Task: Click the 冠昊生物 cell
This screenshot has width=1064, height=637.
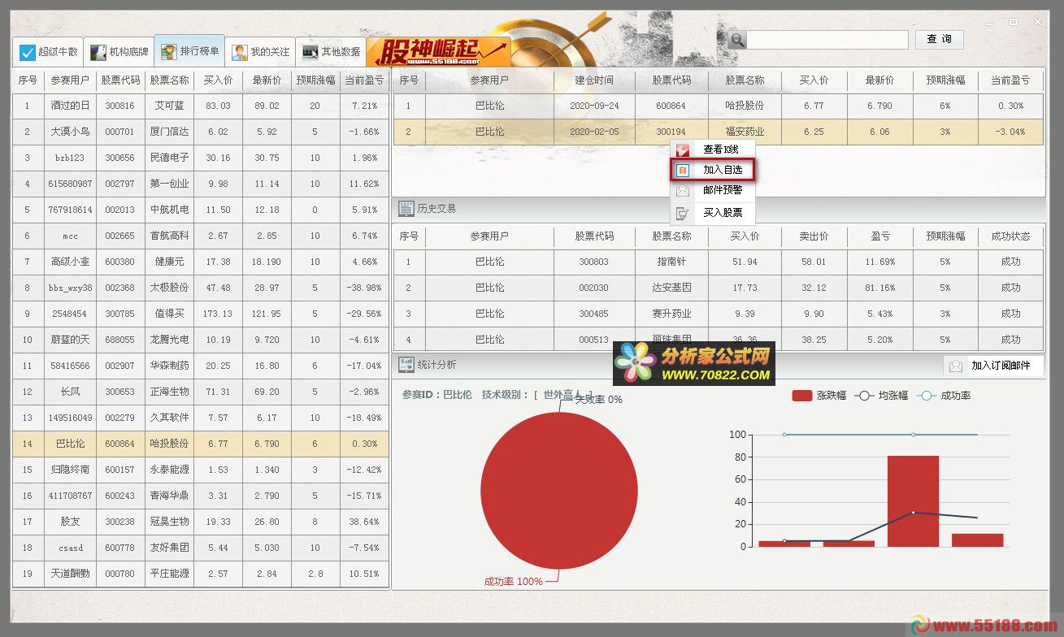Action: coord(169,522)
